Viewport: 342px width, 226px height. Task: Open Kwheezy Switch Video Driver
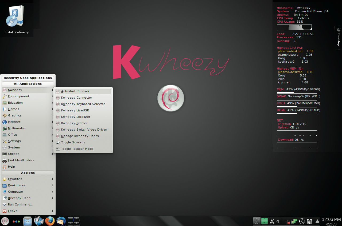coord(83,130)
